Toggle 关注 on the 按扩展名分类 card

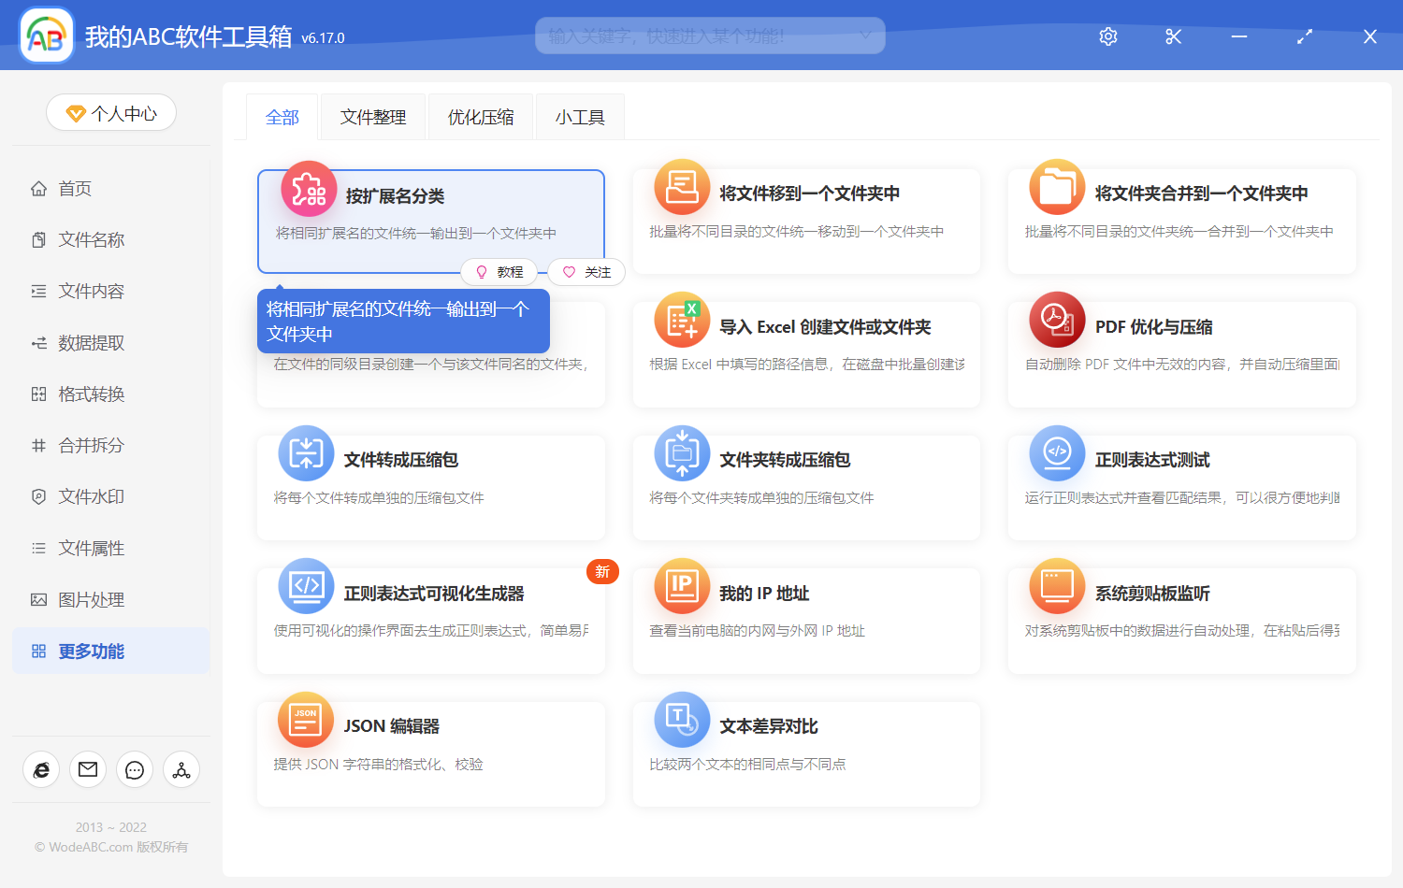click(x=586, y=272)
